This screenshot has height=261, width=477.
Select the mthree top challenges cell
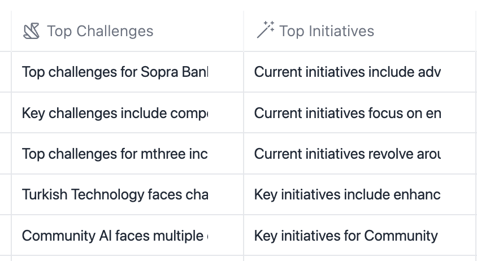pos(115,154)
